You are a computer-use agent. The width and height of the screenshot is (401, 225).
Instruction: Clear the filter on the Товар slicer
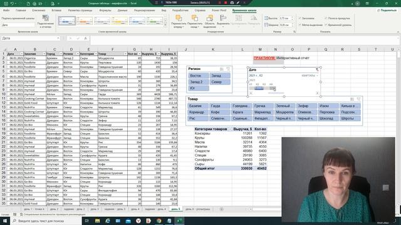[x=358, y=99]
